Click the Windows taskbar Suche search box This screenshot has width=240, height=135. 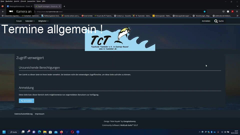[13, 132]
